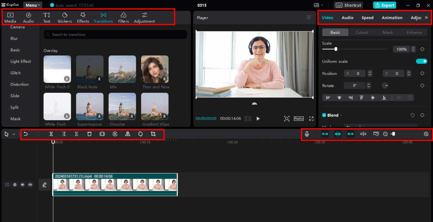Screen dimensions: 433x222
Task: Open the Filters panel
Action: 123,18
